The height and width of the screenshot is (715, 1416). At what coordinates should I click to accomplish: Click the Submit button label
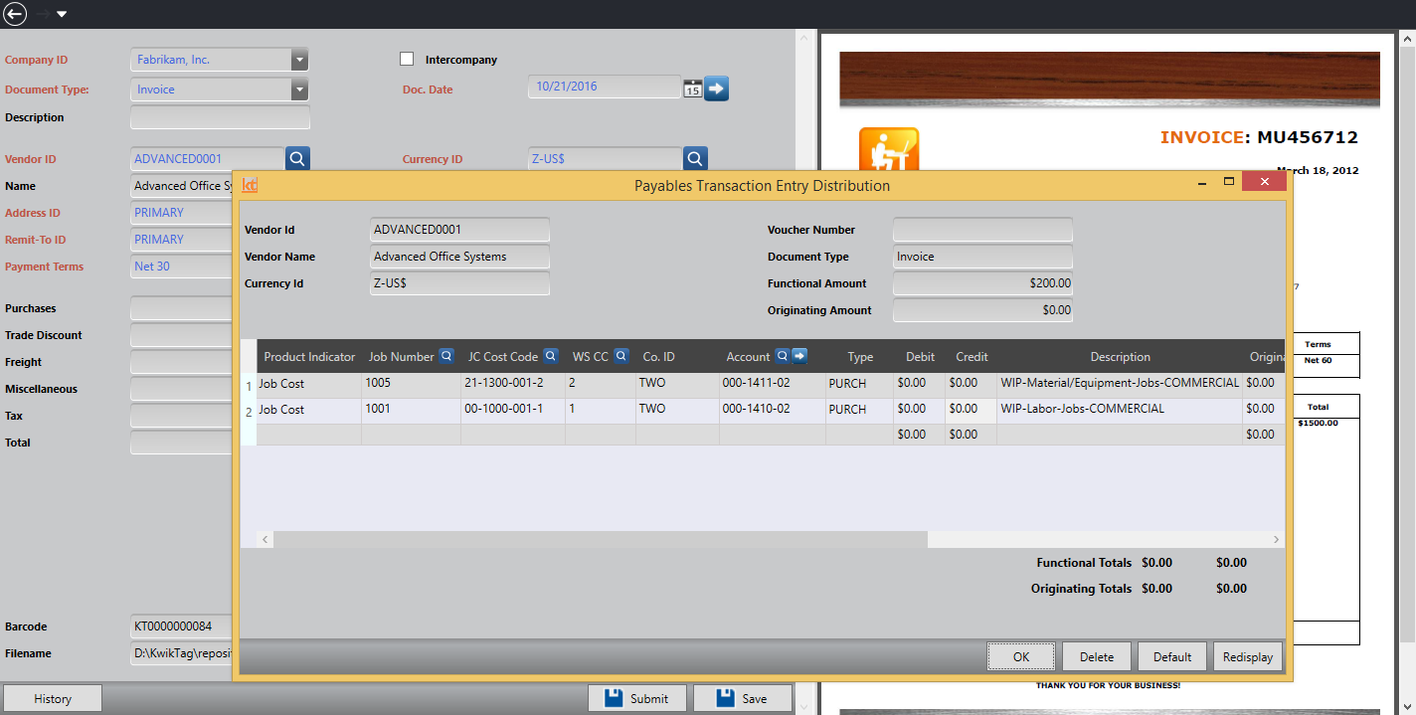tap(649, 699)
